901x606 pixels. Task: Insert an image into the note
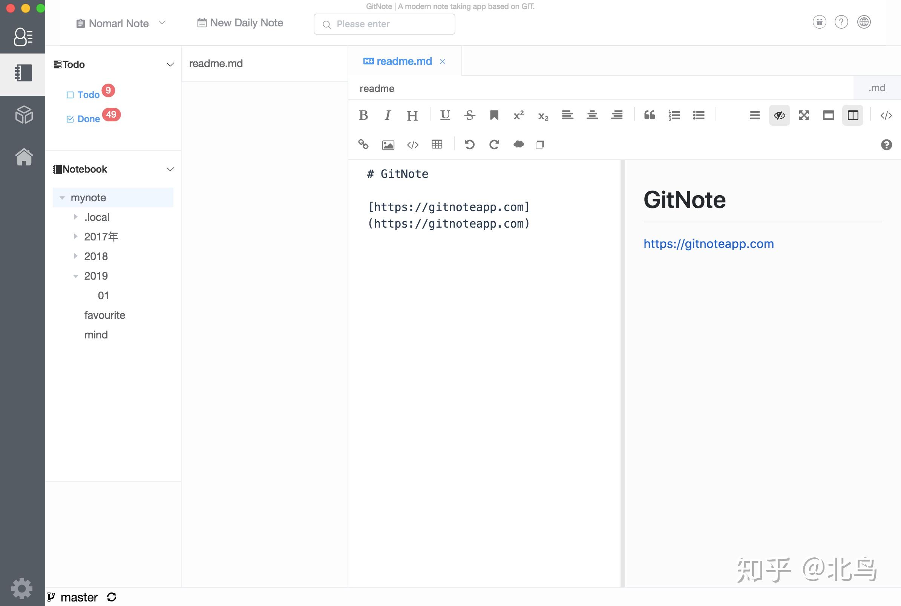[x=388, y=145]
